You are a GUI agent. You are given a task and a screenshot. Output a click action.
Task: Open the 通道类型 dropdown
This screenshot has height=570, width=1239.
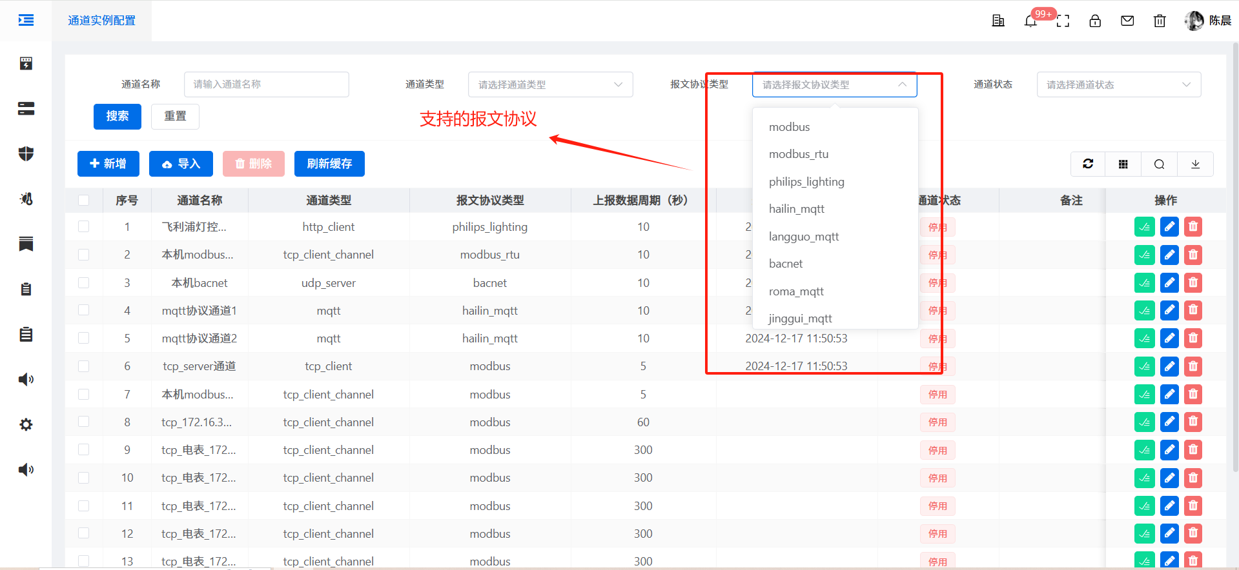[550, 84]
